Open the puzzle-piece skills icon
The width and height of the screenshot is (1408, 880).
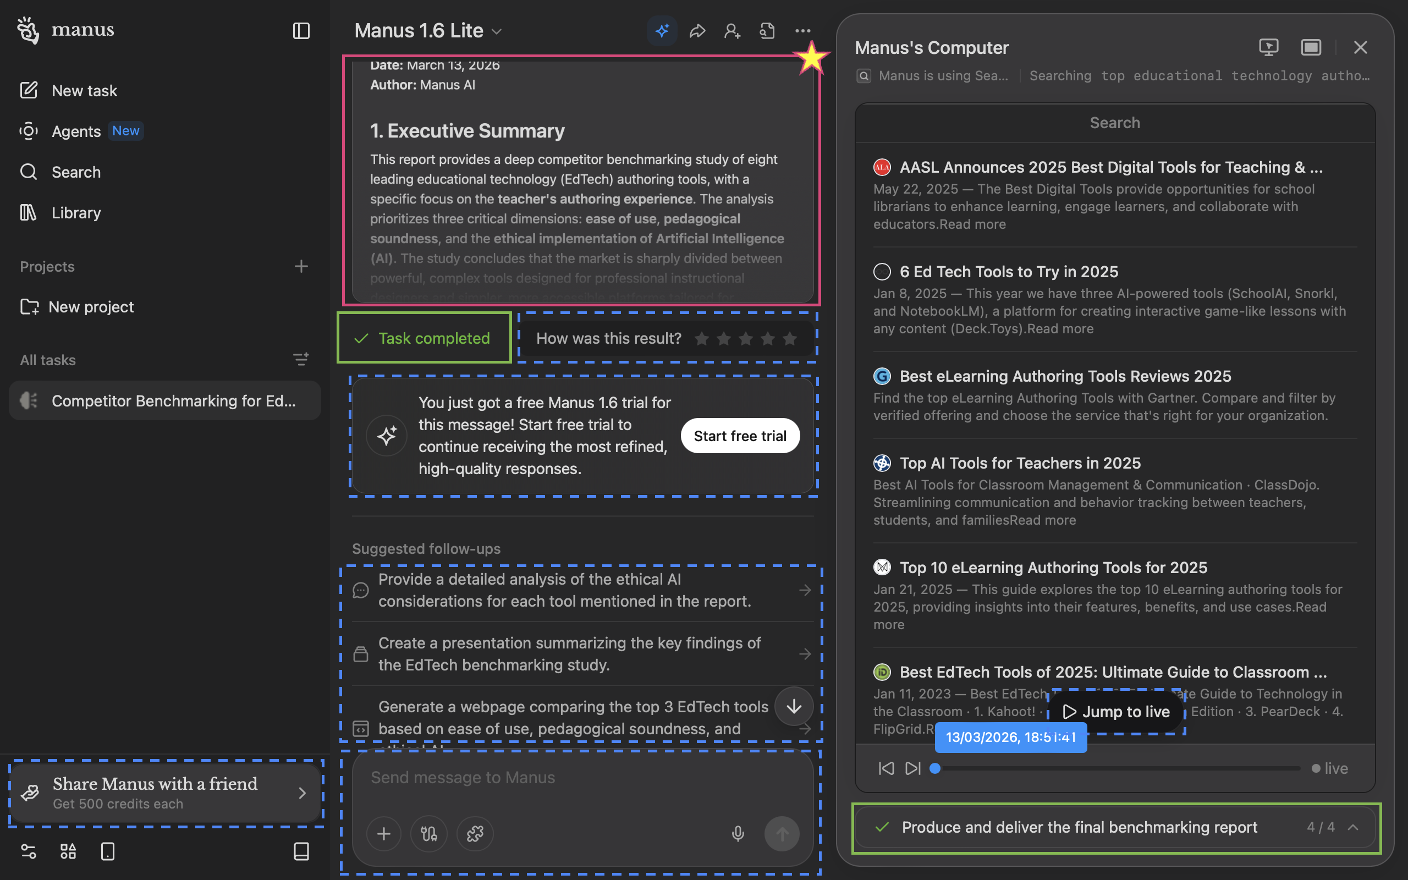click(475, 833)
